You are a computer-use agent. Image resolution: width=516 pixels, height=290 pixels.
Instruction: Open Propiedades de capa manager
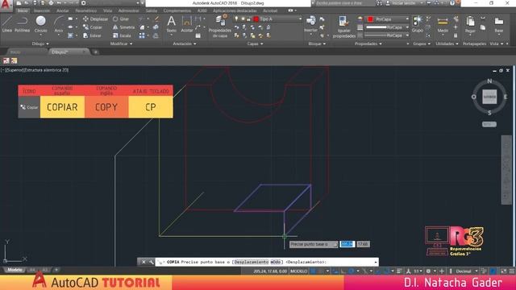[220, 27]
